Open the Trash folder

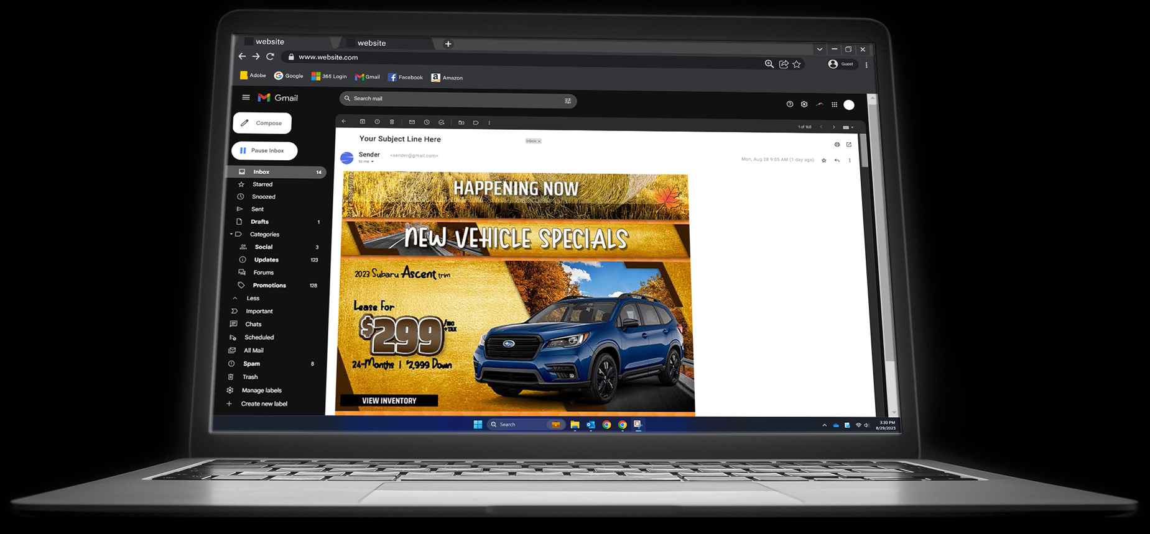point(250,378)
